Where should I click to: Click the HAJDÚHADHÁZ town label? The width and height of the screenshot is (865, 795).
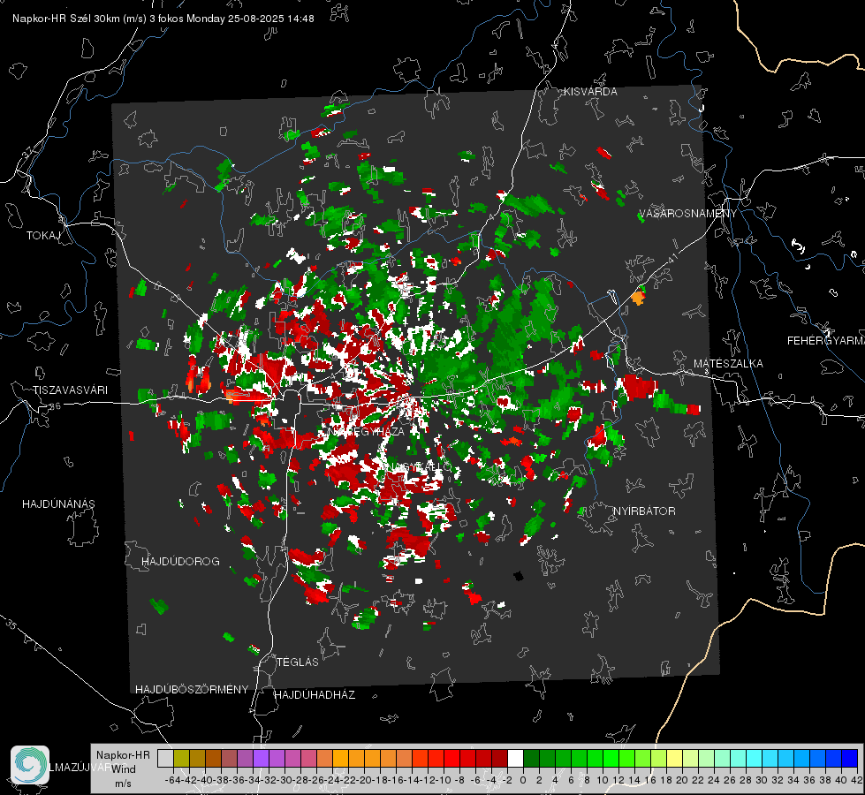click(x=315, y=694)
